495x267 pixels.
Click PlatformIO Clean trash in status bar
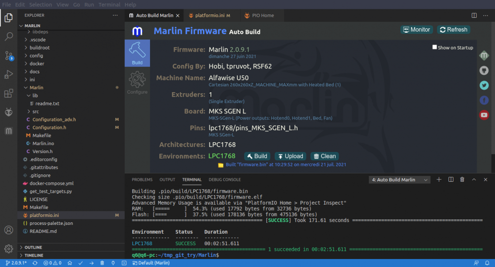[102, 263]
